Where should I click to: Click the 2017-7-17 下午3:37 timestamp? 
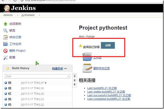click(32, 83)
